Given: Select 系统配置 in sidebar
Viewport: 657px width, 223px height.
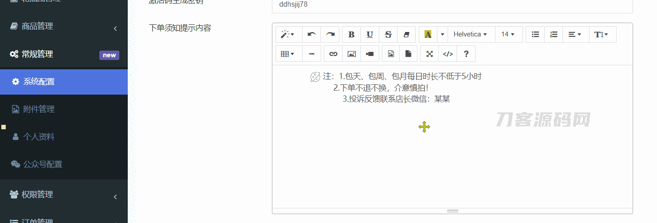Looking at the screenshot, I should pyautogui.click(x=64, y=82).
